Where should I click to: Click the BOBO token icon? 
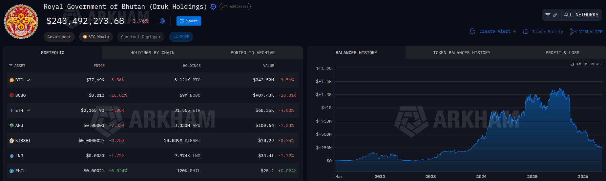(11, 95)
